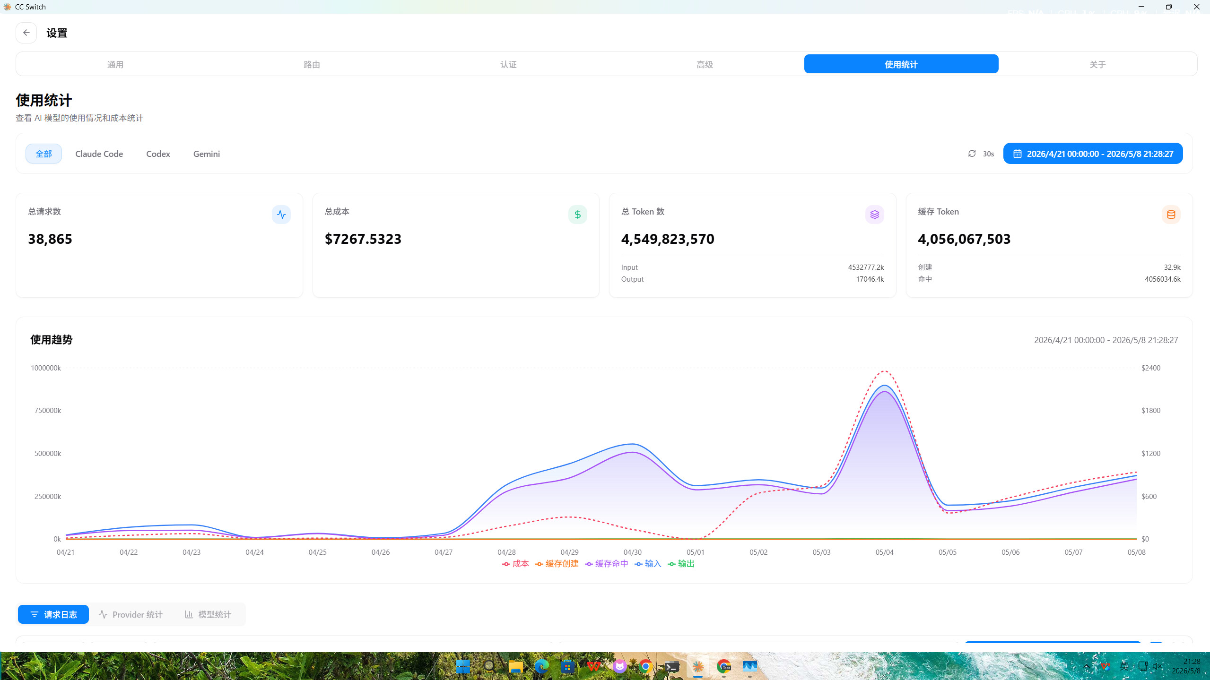Toggle the 缓存创建 orange legend marker
The height and width of the screenshot is (680, 1210).
point(540,564)
